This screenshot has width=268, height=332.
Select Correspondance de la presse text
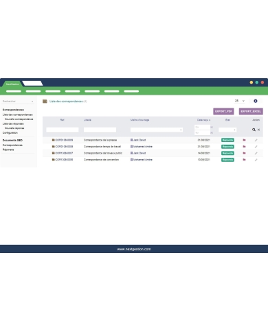pyautogui.click(x=100, y=140)
